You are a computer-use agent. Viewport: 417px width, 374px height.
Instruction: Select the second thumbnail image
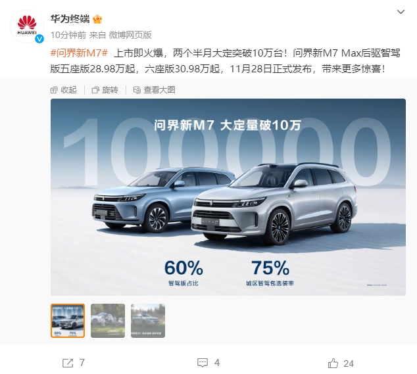[x=108, y=321]
